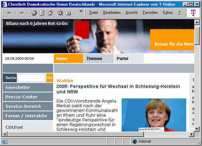Click the T-Online logo icon

(x=193, y=13)
